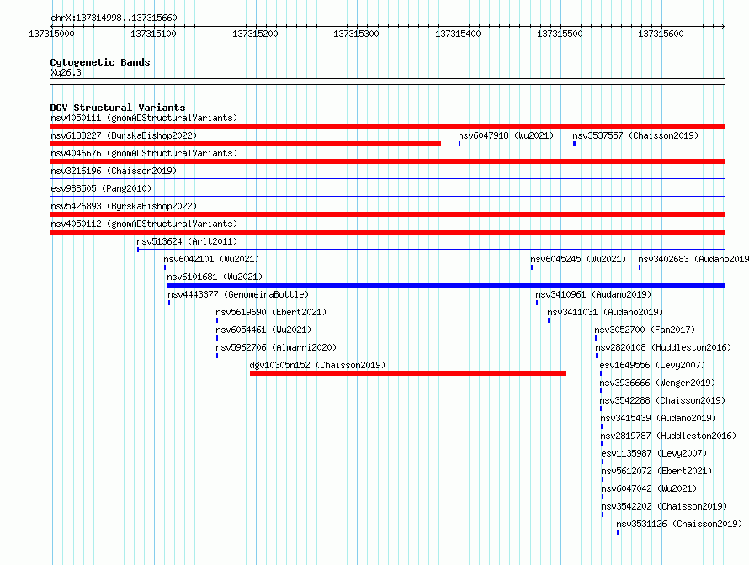Open nsv3402683 (Audano2019) label
Screen dimensions: 749x565
point(693,259)
